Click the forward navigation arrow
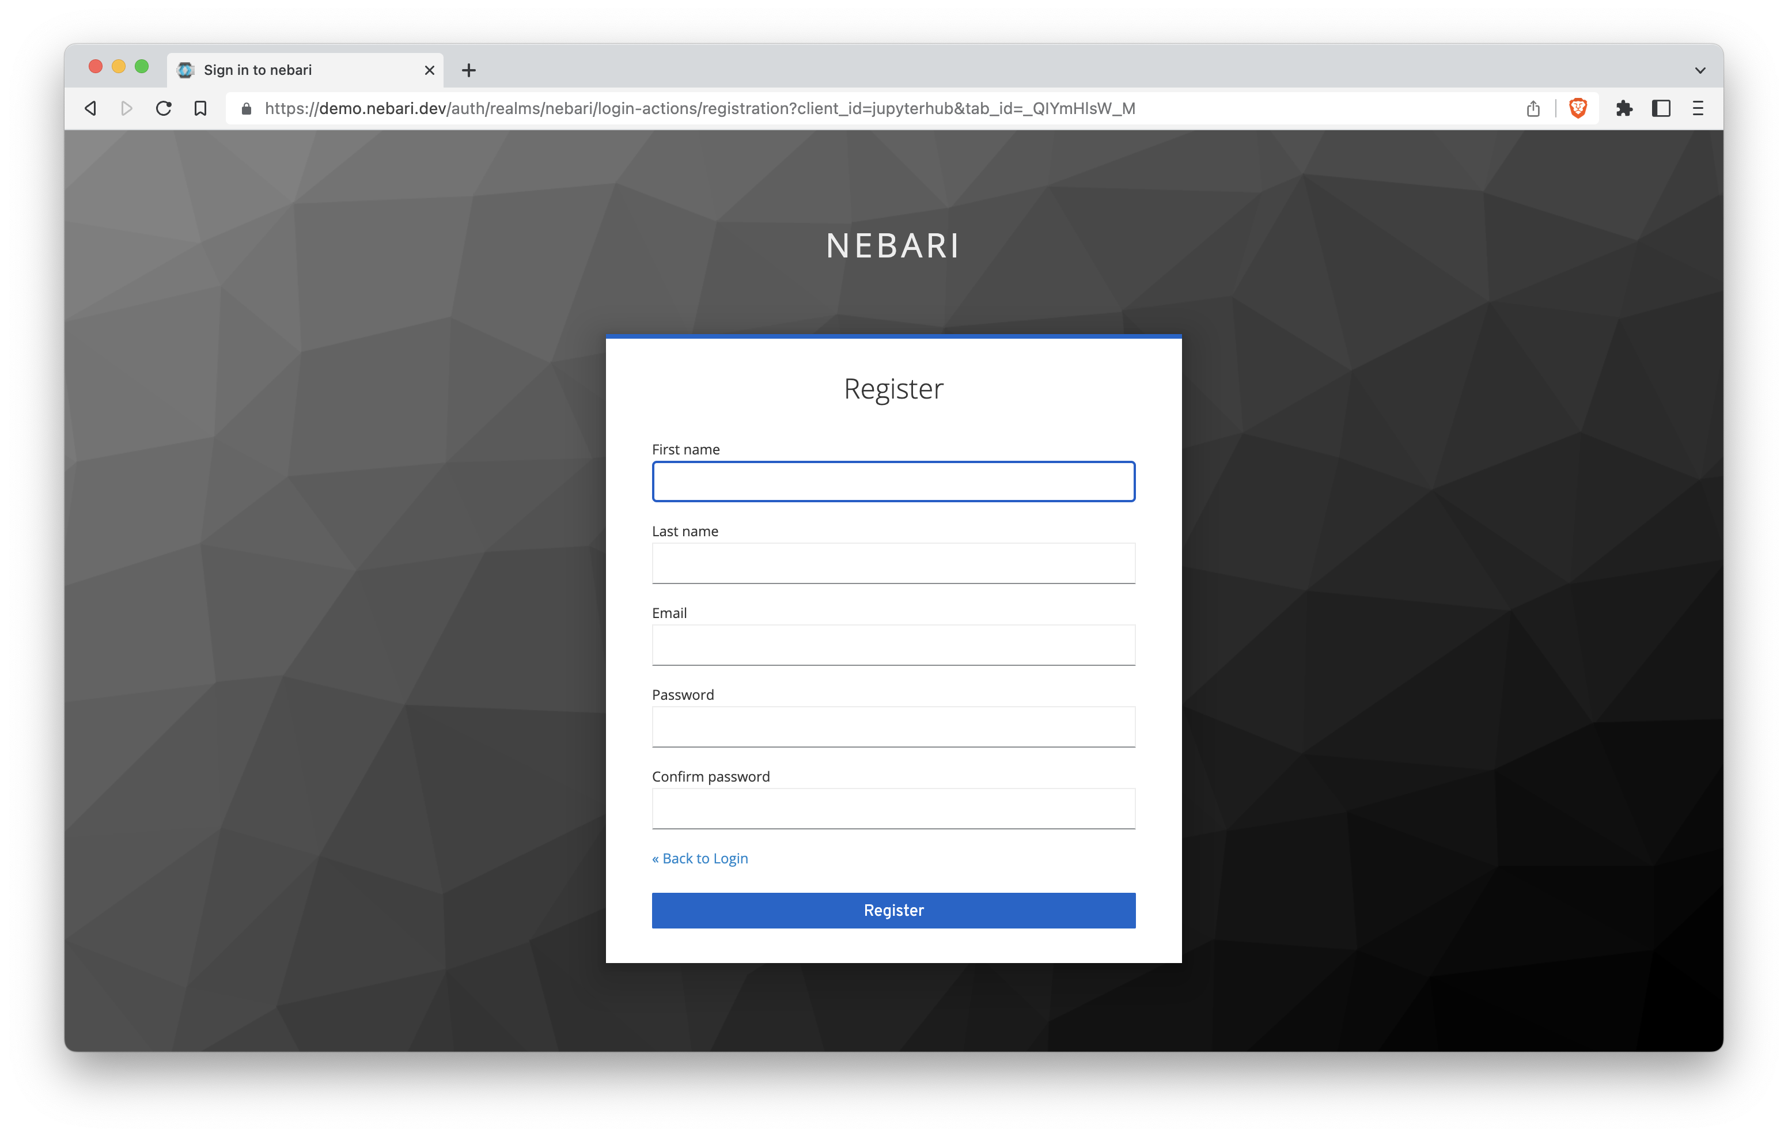Image resolution: width=1788 pixels, height=1137 pixels. click(x=126, y=108)
